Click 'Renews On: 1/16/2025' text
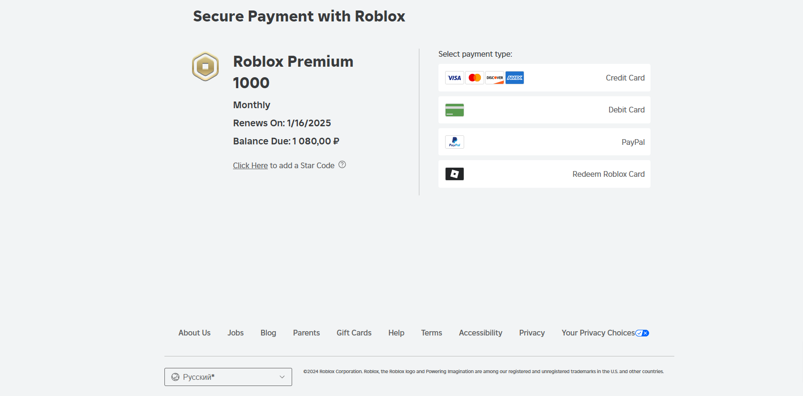This screenshot has width=803, height=396. [282, 123]
